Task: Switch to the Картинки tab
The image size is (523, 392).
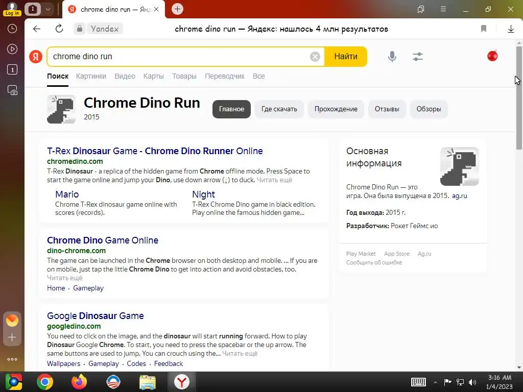Action: [91, 76]
